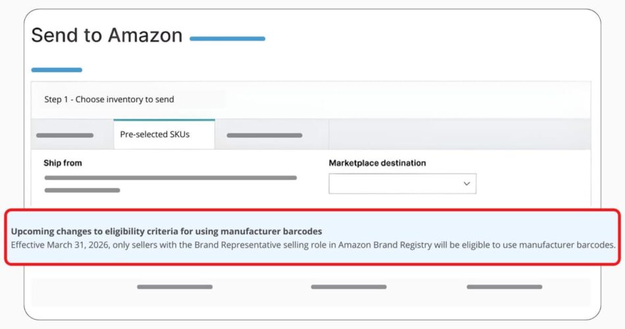The width and height of the screenshot is (625, 329).
Task: Click the short blue bar beneath the page title
Action: [x=57, y=70]
